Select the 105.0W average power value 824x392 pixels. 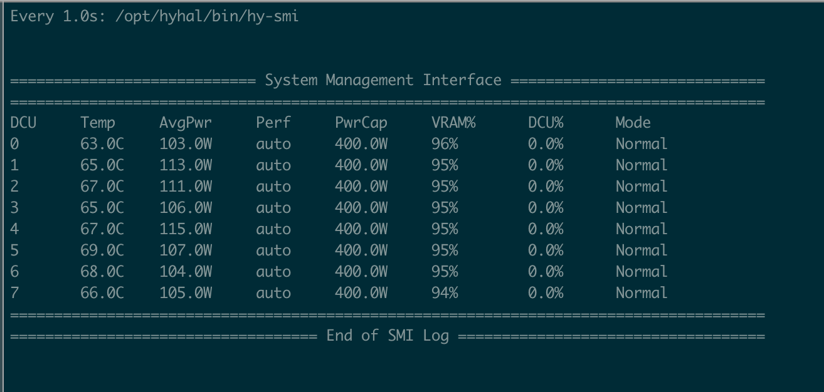(186, 293)
